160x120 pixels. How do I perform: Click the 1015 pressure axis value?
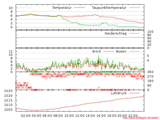[x=8, y=100]
